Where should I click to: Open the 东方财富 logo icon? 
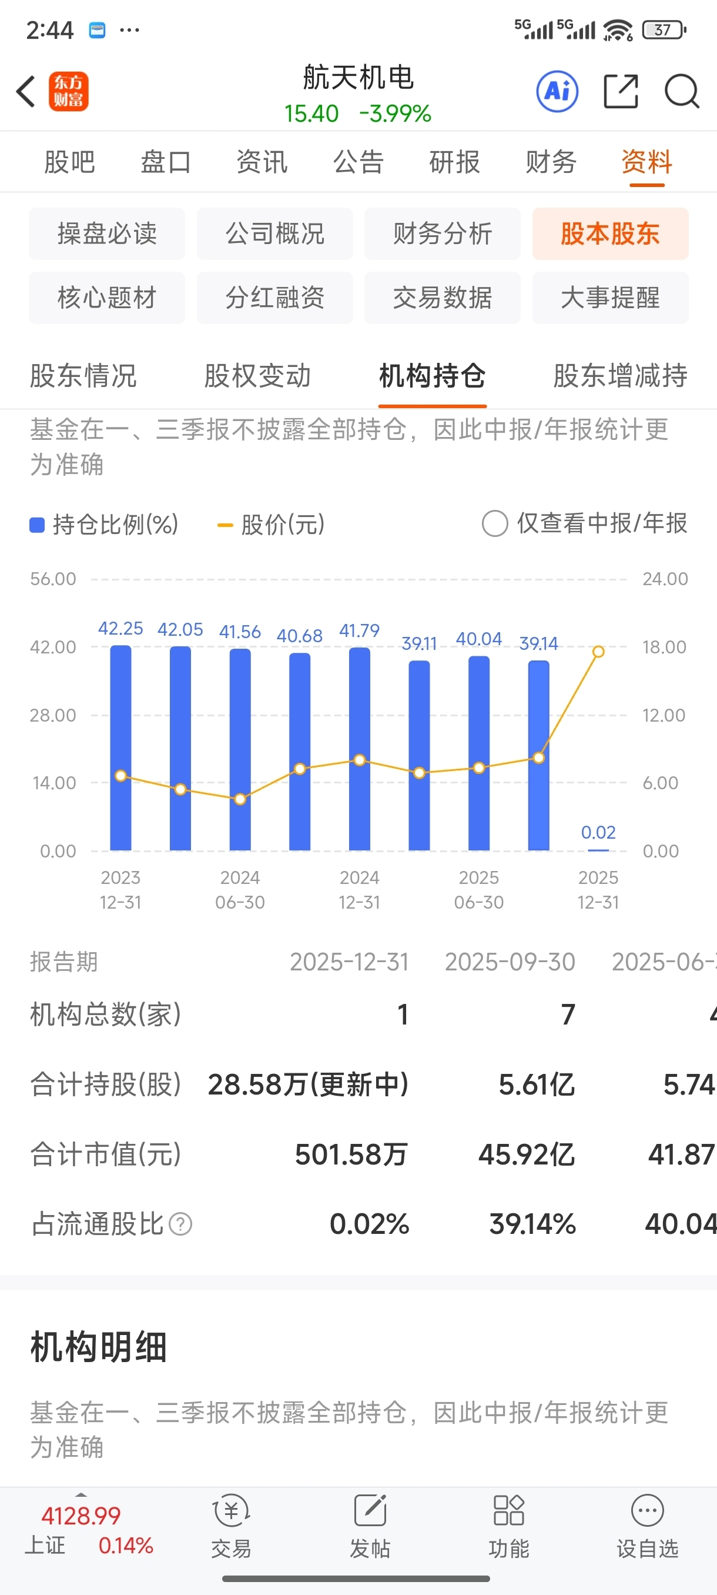pos(69,92)
